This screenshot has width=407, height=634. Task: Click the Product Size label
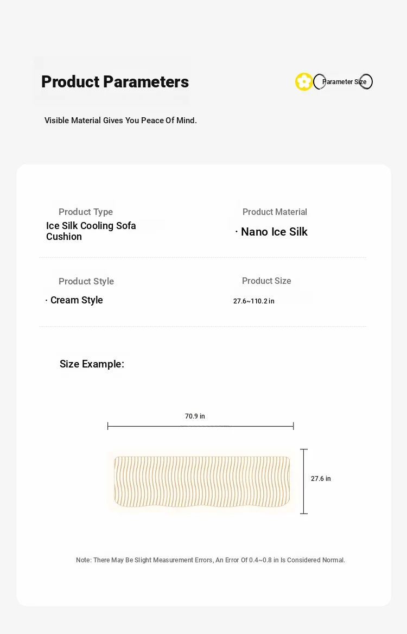[266, 281]
